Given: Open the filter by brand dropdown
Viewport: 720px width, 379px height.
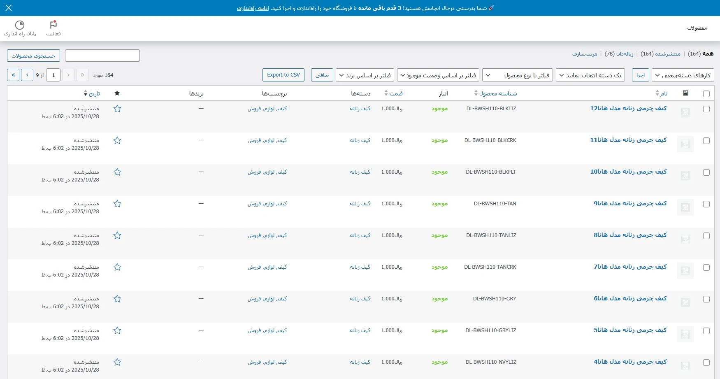Looking at the screenshot, I should 365,75.
